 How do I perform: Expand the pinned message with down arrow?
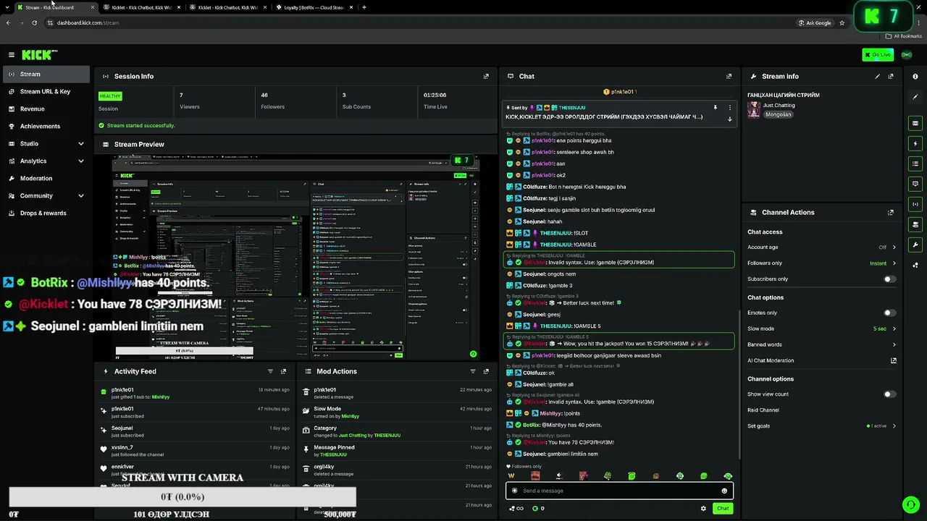pos(729,119)
